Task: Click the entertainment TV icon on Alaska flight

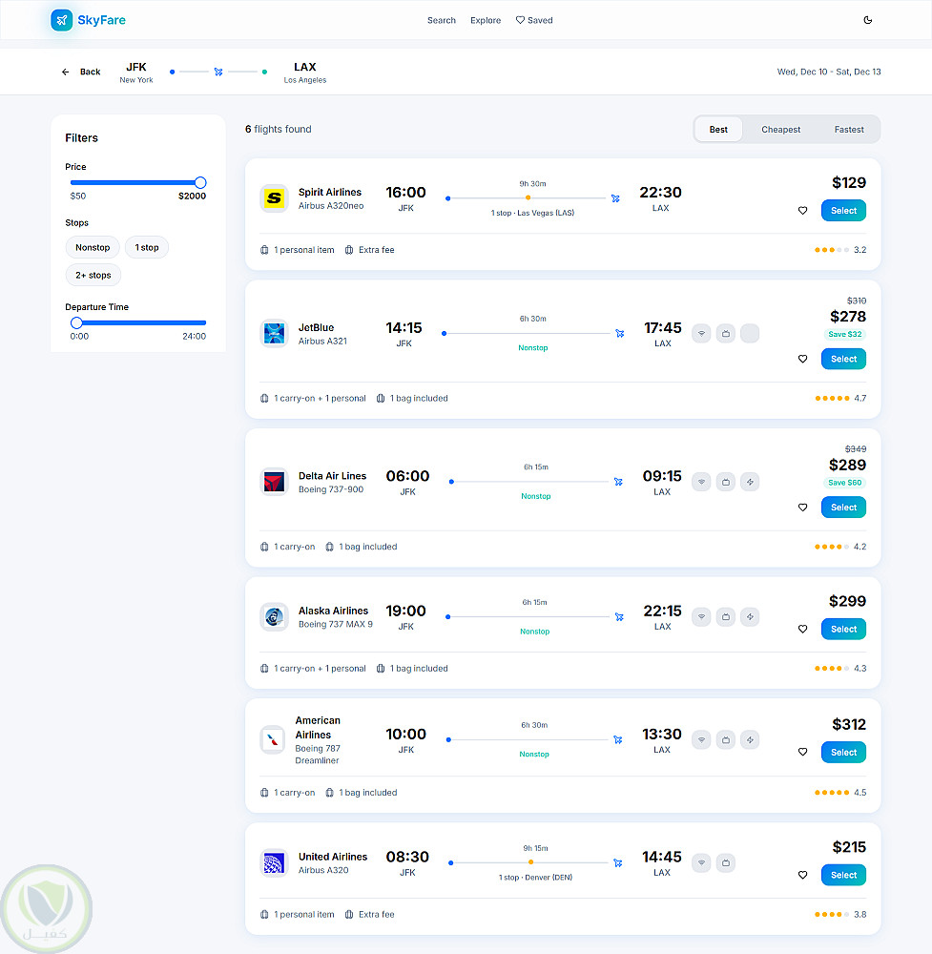Action: pyautogui.click(x=726, y=617)
